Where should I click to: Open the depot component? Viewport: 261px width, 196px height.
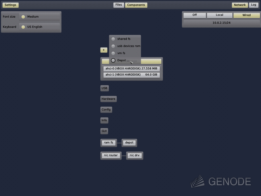pos(129,143)
